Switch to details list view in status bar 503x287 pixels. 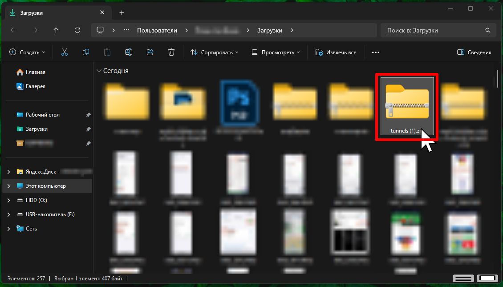(x=463, y=279)
